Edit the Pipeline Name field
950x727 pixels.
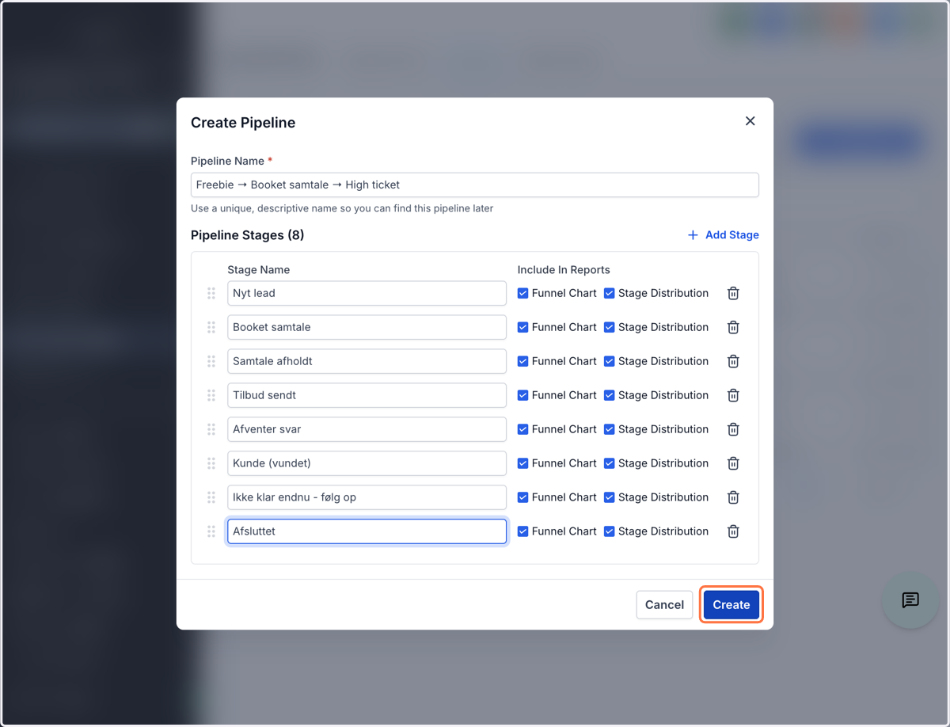475,185
